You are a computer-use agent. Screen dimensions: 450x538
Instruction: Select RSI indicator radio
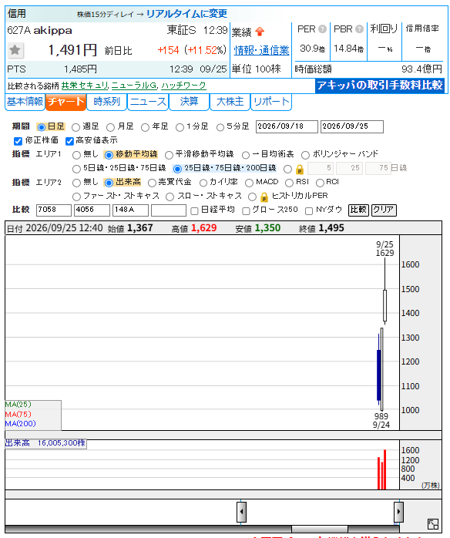(x=289, y=183)
